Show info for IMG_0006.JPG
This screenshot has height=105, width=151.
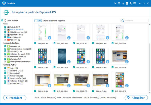click(50, 38)
